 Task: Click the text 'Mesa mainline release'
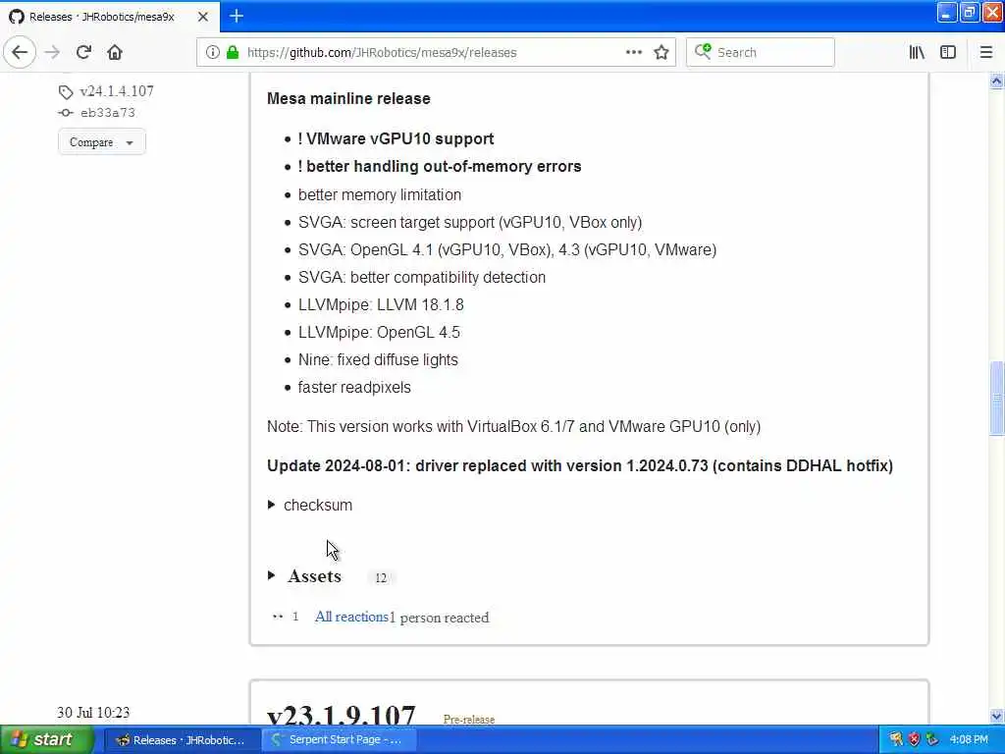[348, 99]
